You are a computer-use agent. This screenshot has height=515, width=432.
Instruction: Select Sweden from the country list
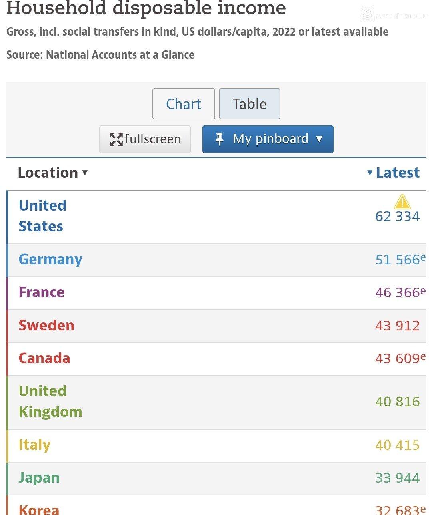pos(46,326)
